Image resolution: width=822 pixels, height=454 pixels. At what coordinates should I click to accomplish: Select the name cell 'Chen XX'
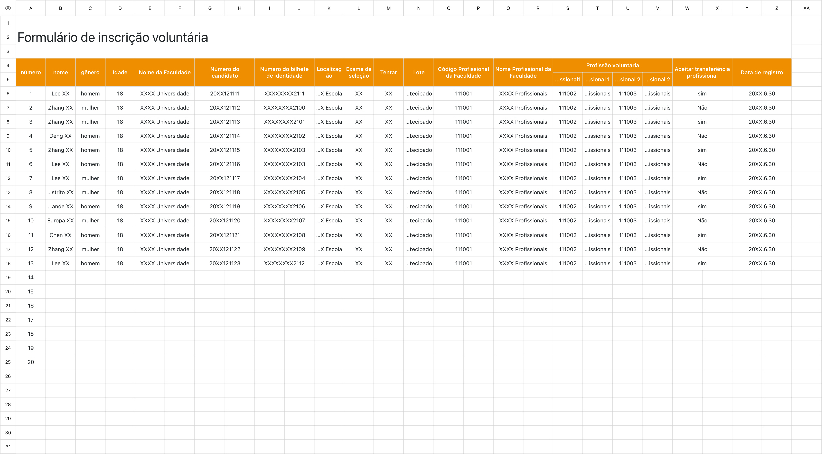point(61,235)
